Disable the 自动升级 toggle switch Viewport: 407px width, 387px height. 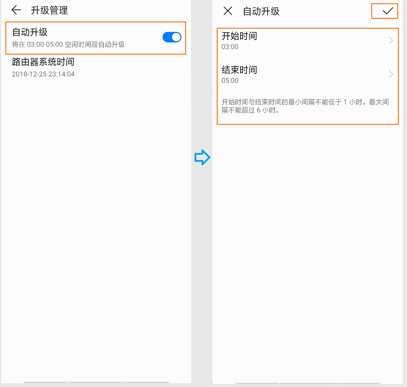pos(172,37)
